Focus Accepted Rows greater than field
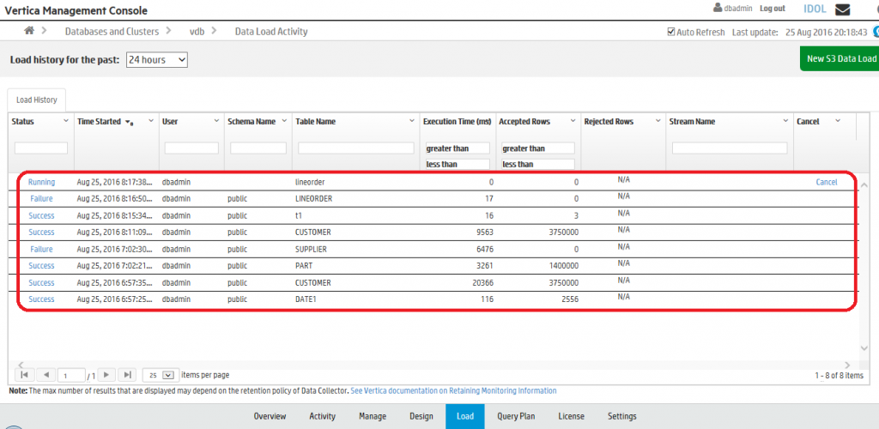Screen dimensions: 879x429 point(538,148)
